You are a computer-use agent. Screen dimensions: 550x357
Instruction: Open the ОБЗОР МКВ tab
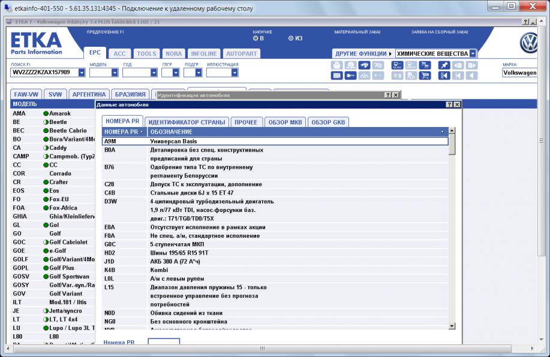[x=285, y=122]
